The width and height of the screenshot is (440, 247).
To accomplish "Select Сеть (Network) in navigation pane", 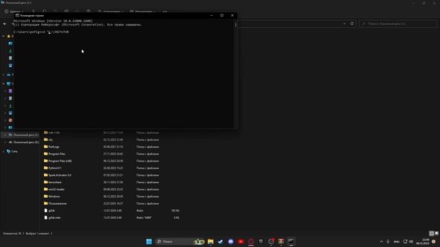I will pyautogui.click(x=12, y=151).
